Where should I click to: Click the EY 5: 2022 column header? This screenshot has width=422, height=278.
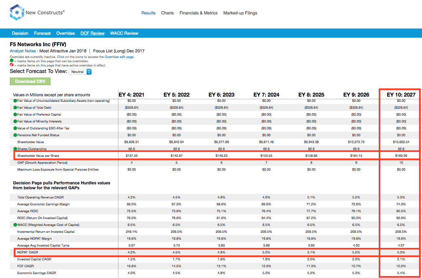(176, 95)
